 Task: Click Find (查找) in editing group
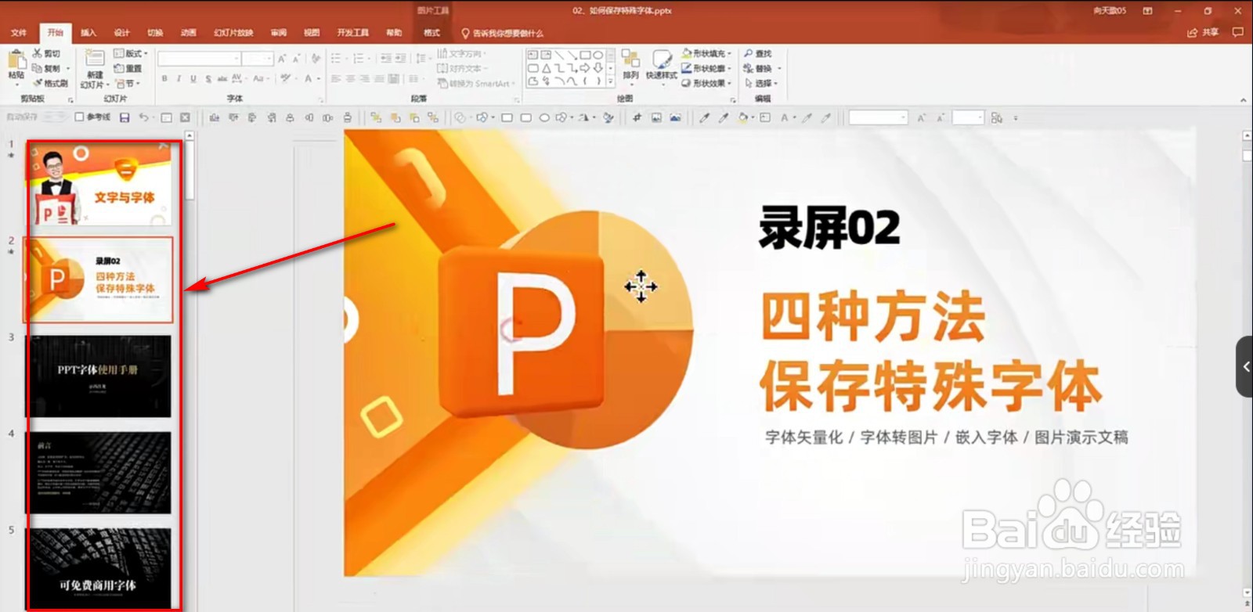pyautogui.click(x=758, y=53)
